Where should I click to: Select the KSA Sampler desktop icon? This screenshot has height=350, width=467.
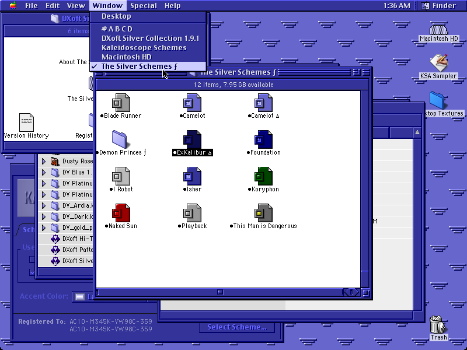tap(439, 63)
